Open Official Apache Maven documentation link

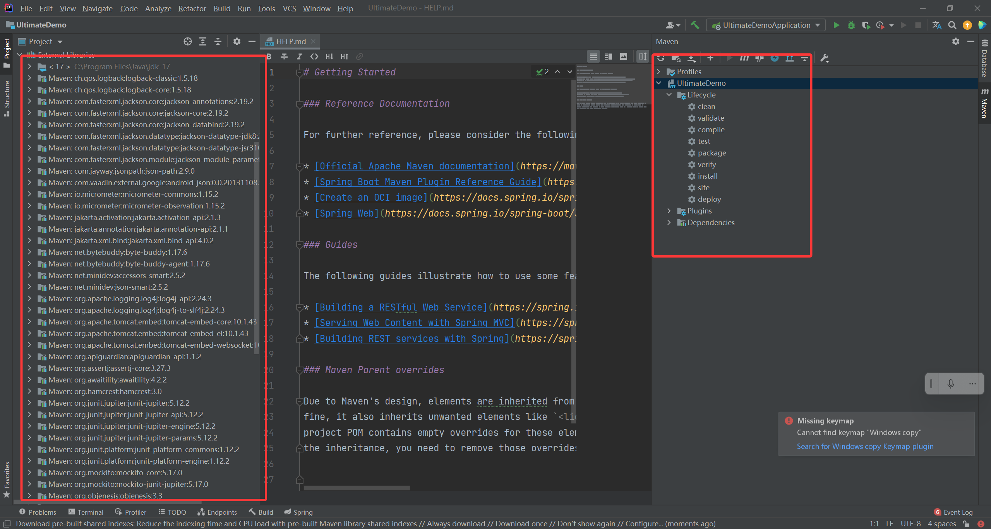tap(414, 166)
